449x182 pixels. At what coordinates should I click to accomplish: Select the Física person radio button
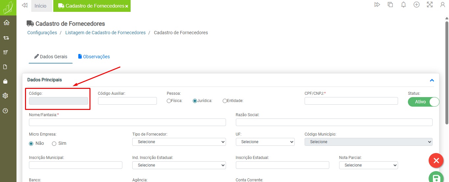click(x=169, y=101)
